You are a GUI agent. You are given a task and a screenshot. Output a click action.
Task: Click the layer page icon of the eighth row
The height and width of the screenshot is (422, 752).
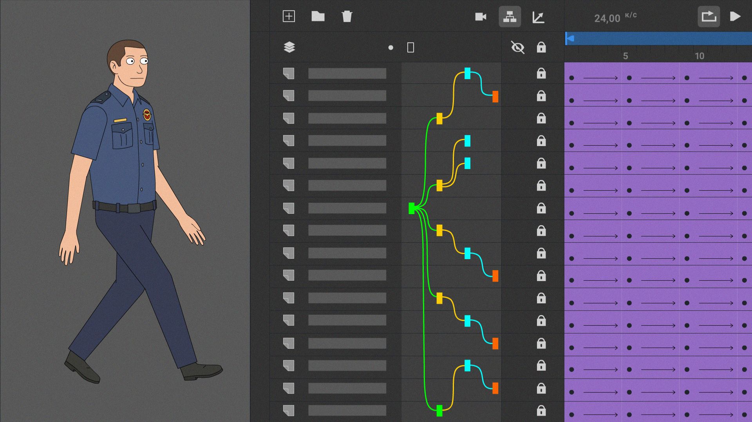coord(289,231)
